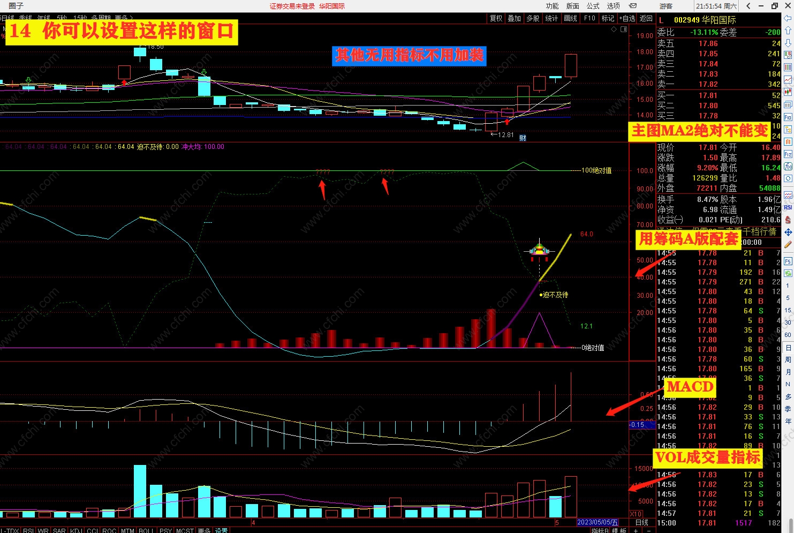
Task: Click the f(x) formula icon
Action: [x=788, y=166]
